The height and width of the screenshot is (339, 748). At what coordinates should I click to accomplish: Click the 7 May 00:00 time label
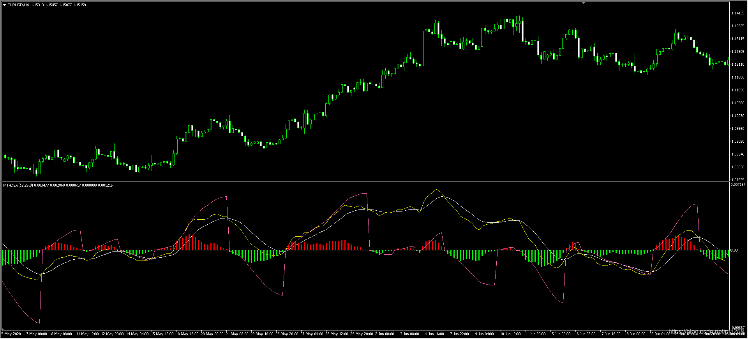tap(37, 334)
